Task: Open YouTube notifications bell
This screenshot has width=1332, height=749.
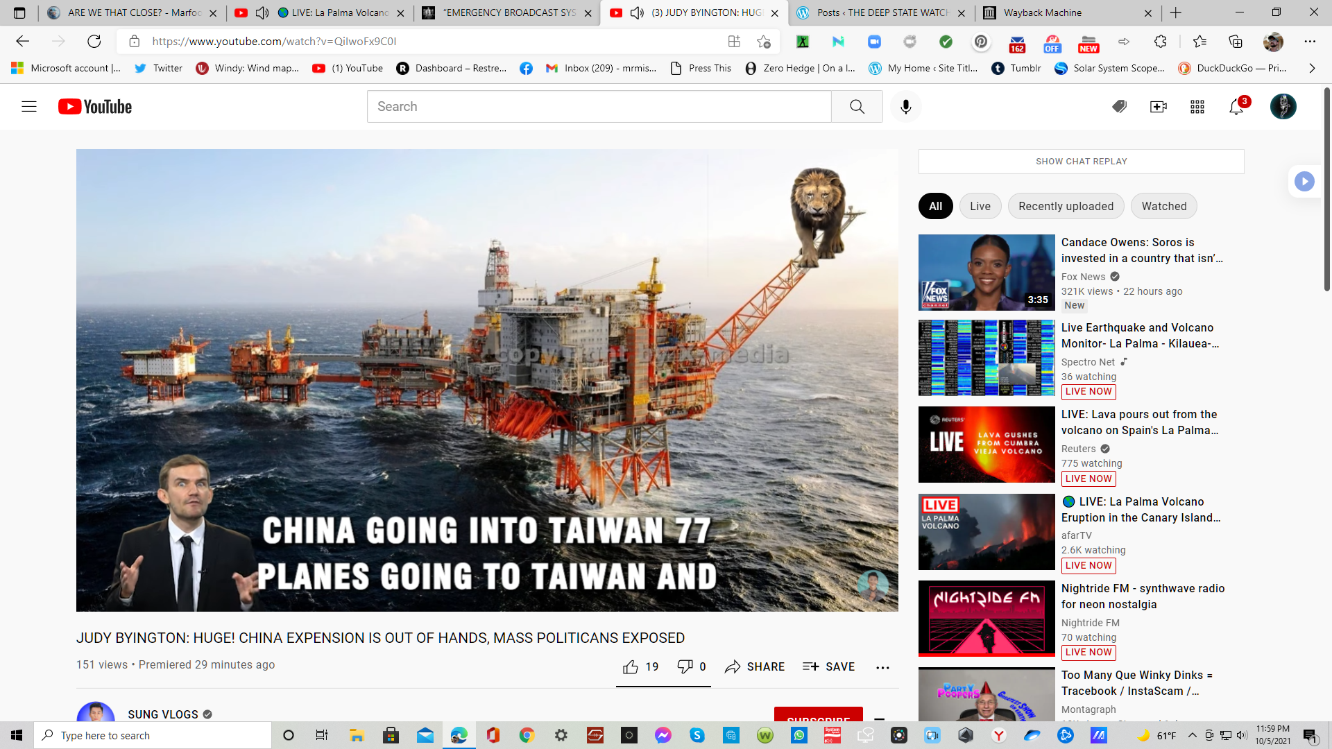Action: tap(1236, 107)
